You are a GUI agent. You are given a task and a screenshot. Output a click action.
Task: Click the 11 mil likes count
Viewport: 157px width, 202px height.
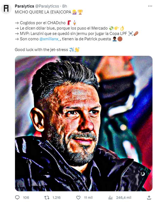88,197
